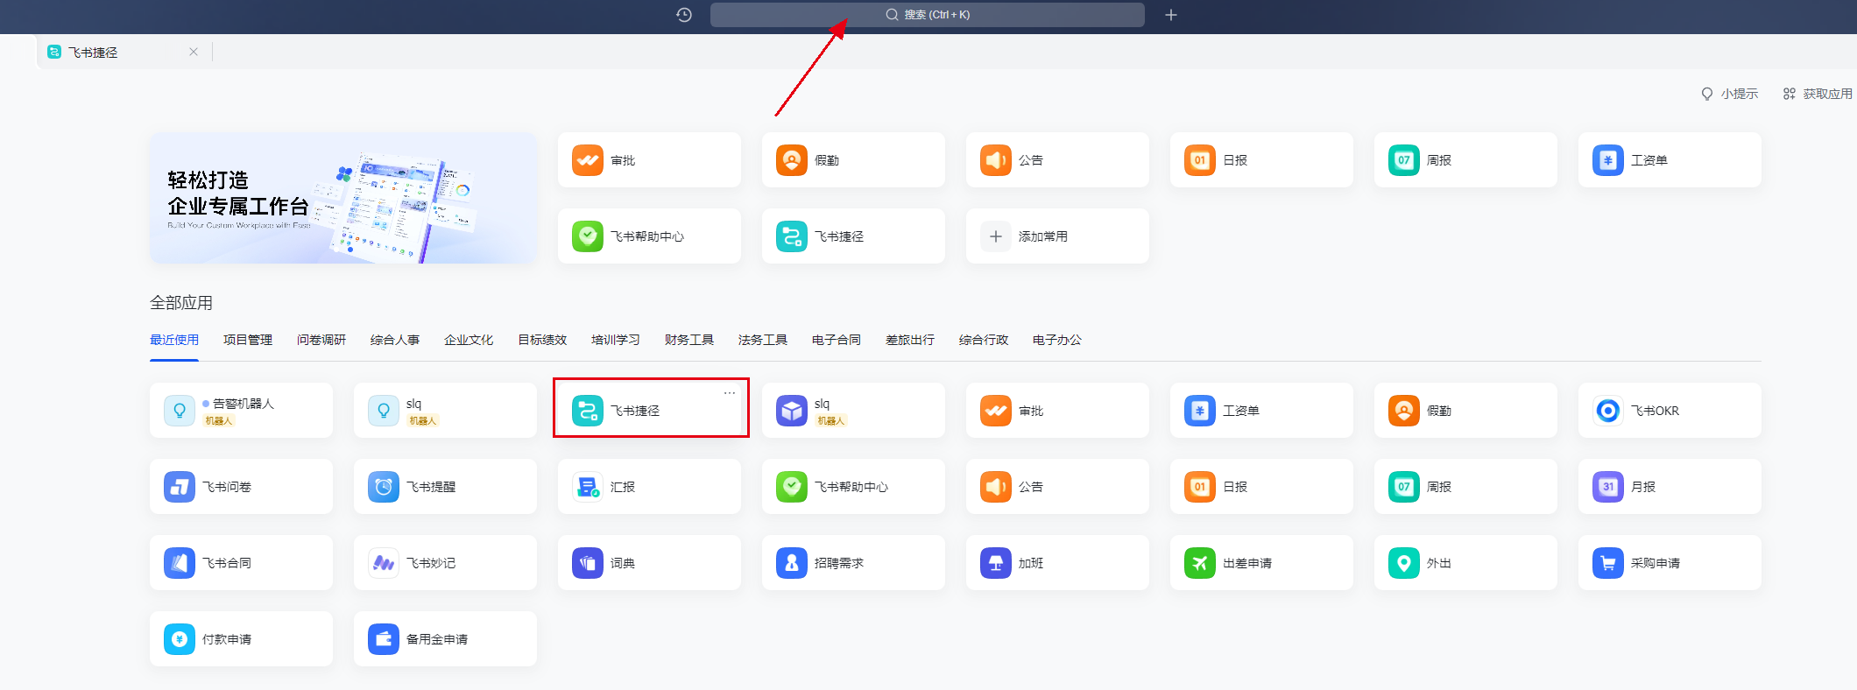Launch the 飞书合同 contract app
Image resolution: width=1857 pixels, height=690 pixels.
click(241, 563)
